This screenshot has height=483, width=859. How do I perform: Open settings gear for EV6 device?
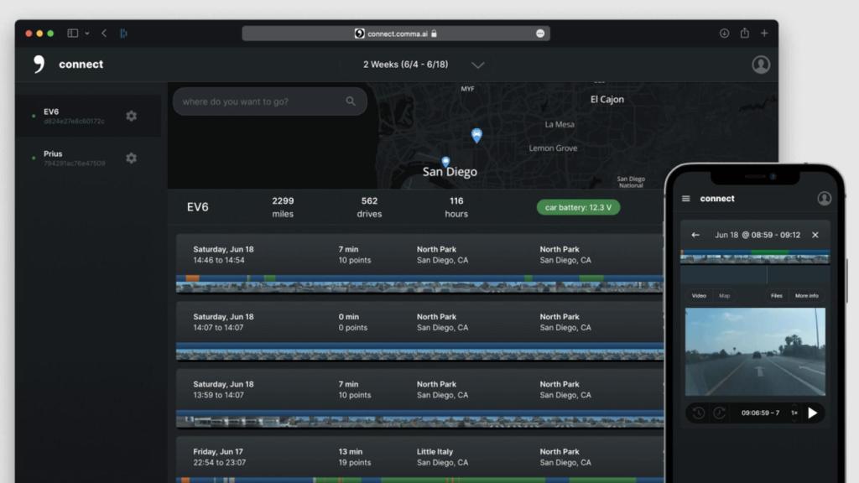coord(131,116)
